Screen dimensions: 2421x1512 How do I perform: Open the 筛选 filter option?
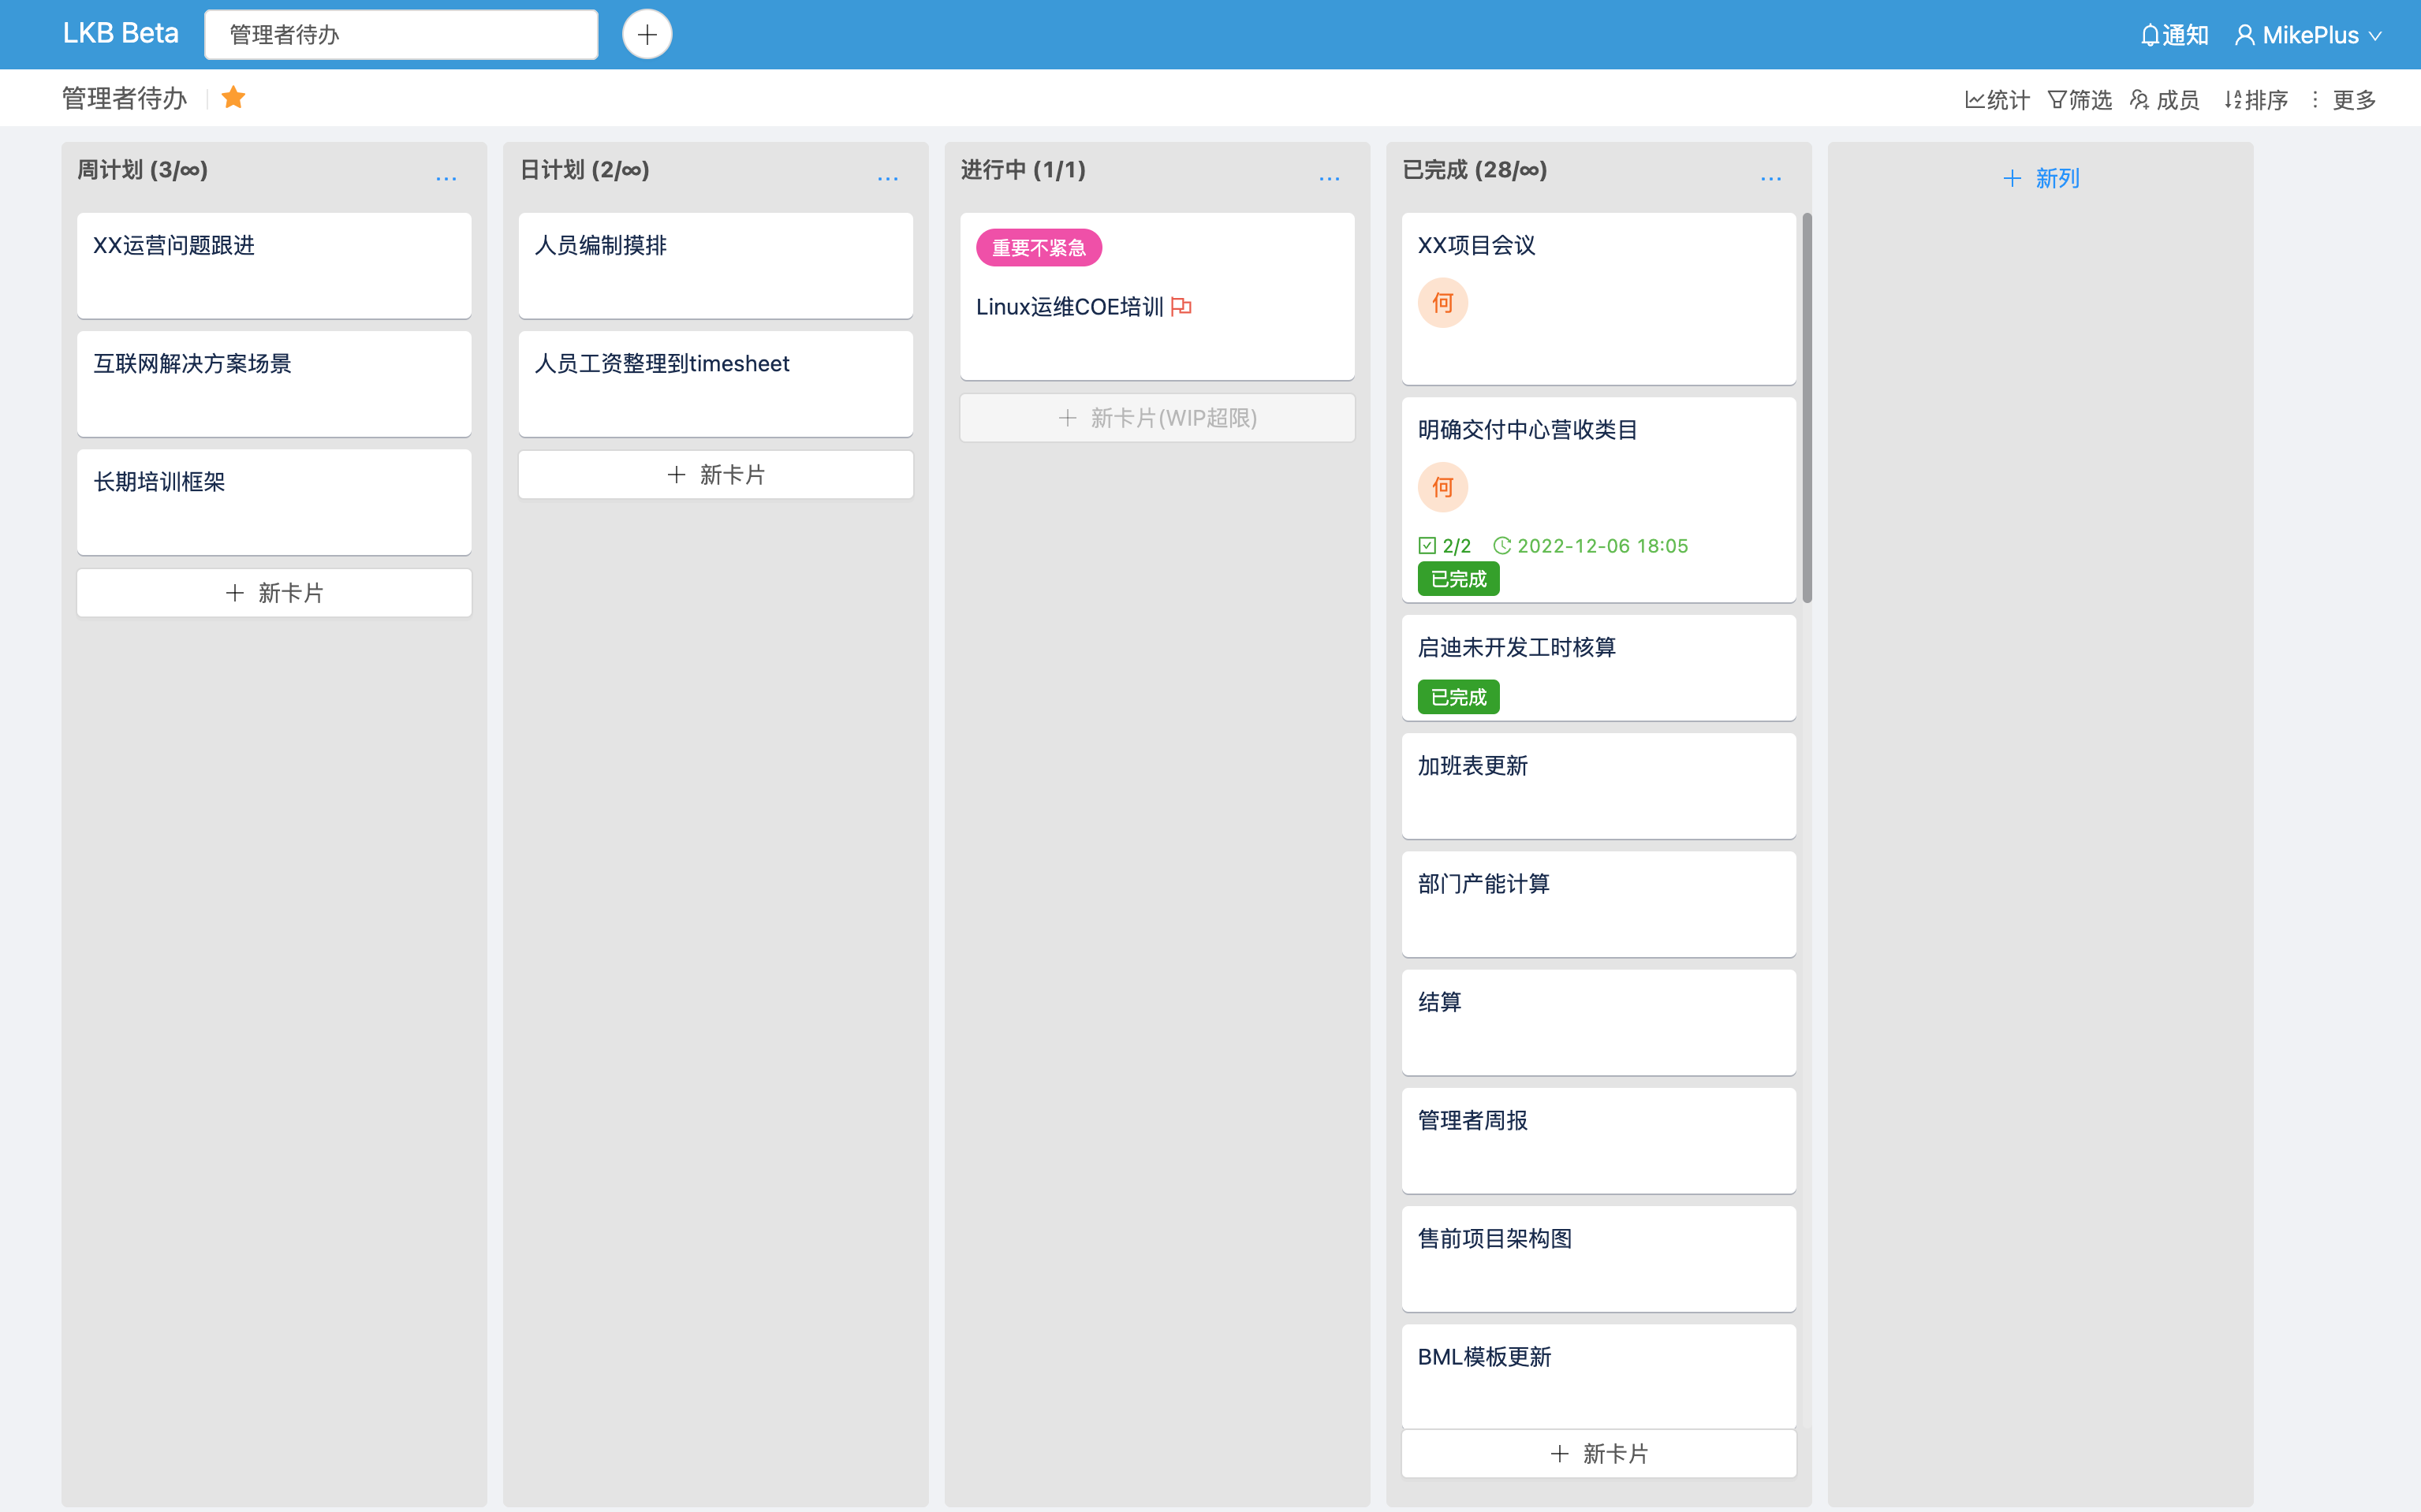(2079, 100)
